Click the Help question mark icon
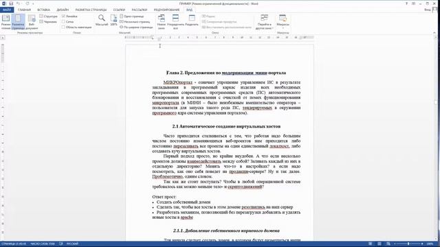The width and height of the screenshot is (440, 247). [406, 3]
